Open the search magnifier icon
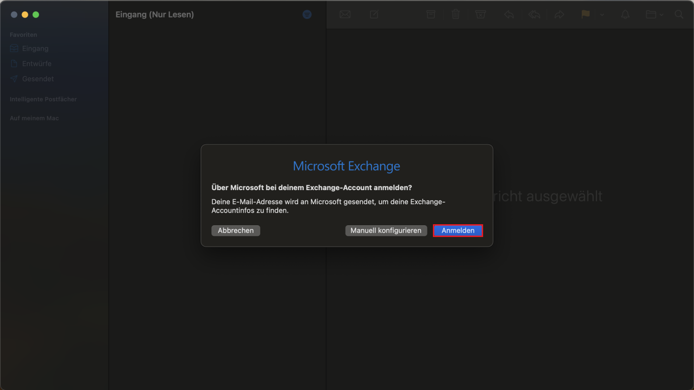 (x=679, y=15)
